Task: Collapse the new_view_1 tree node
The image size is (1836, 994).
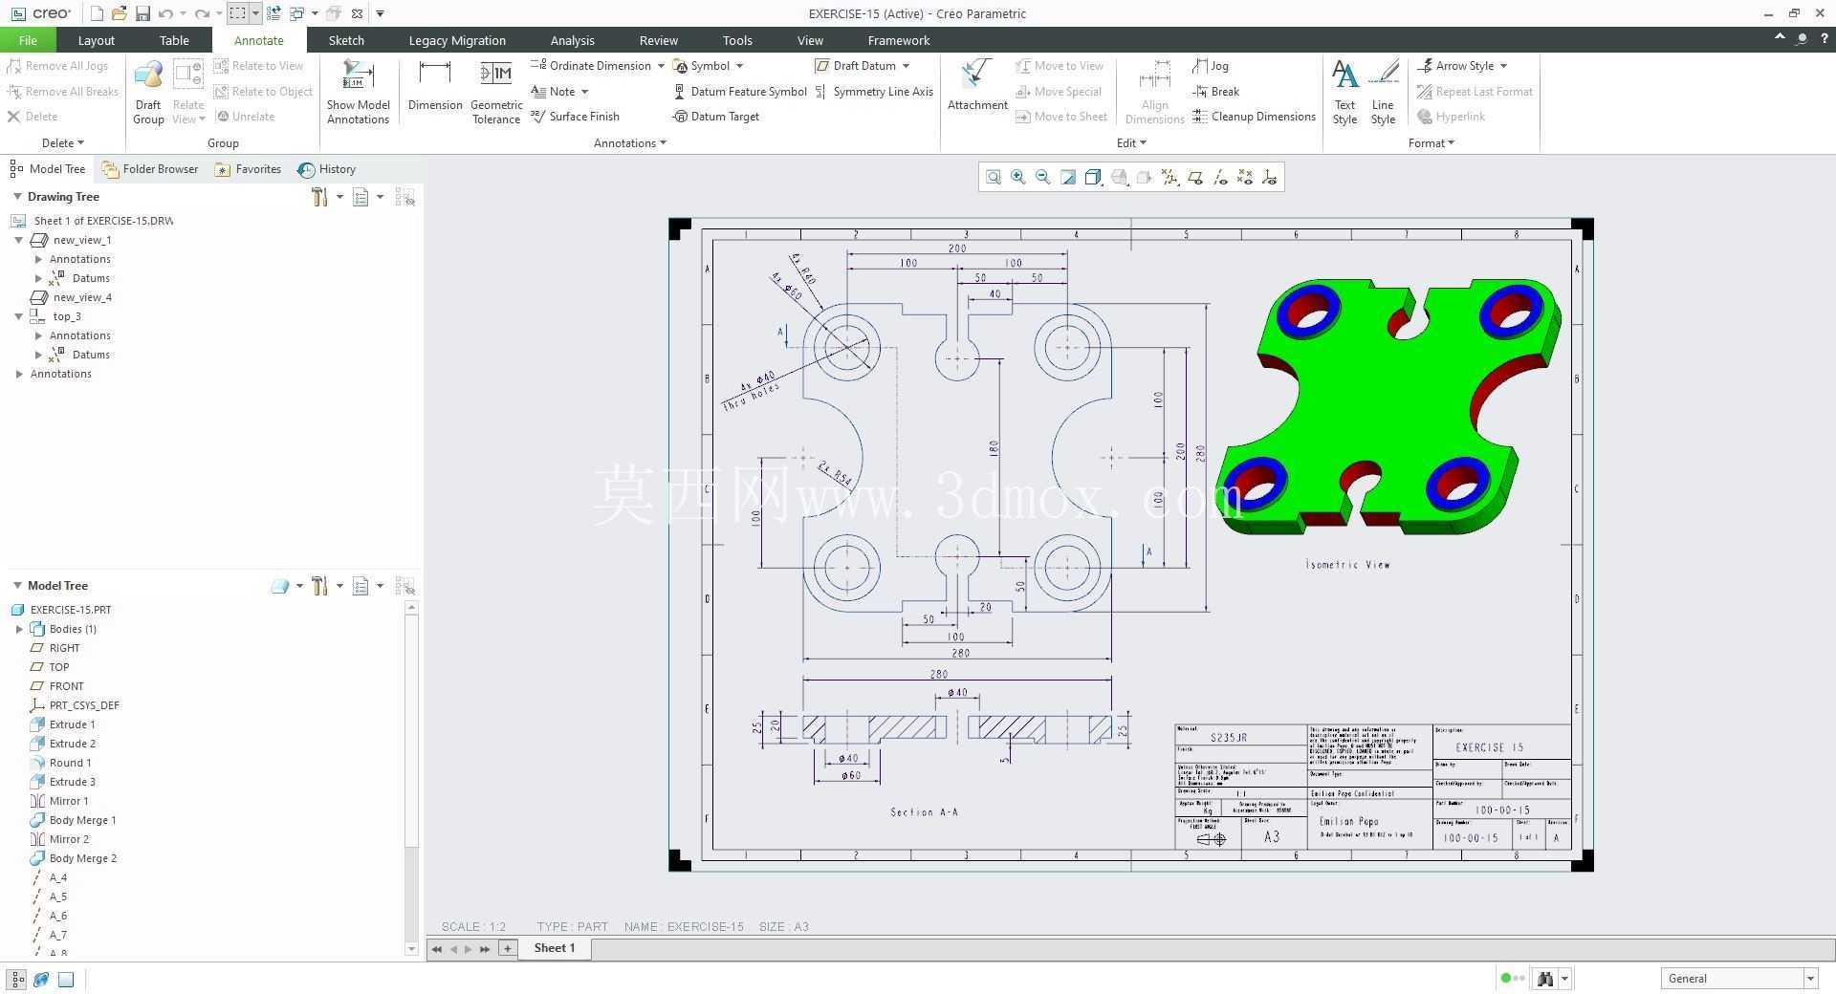Action: 18,240
